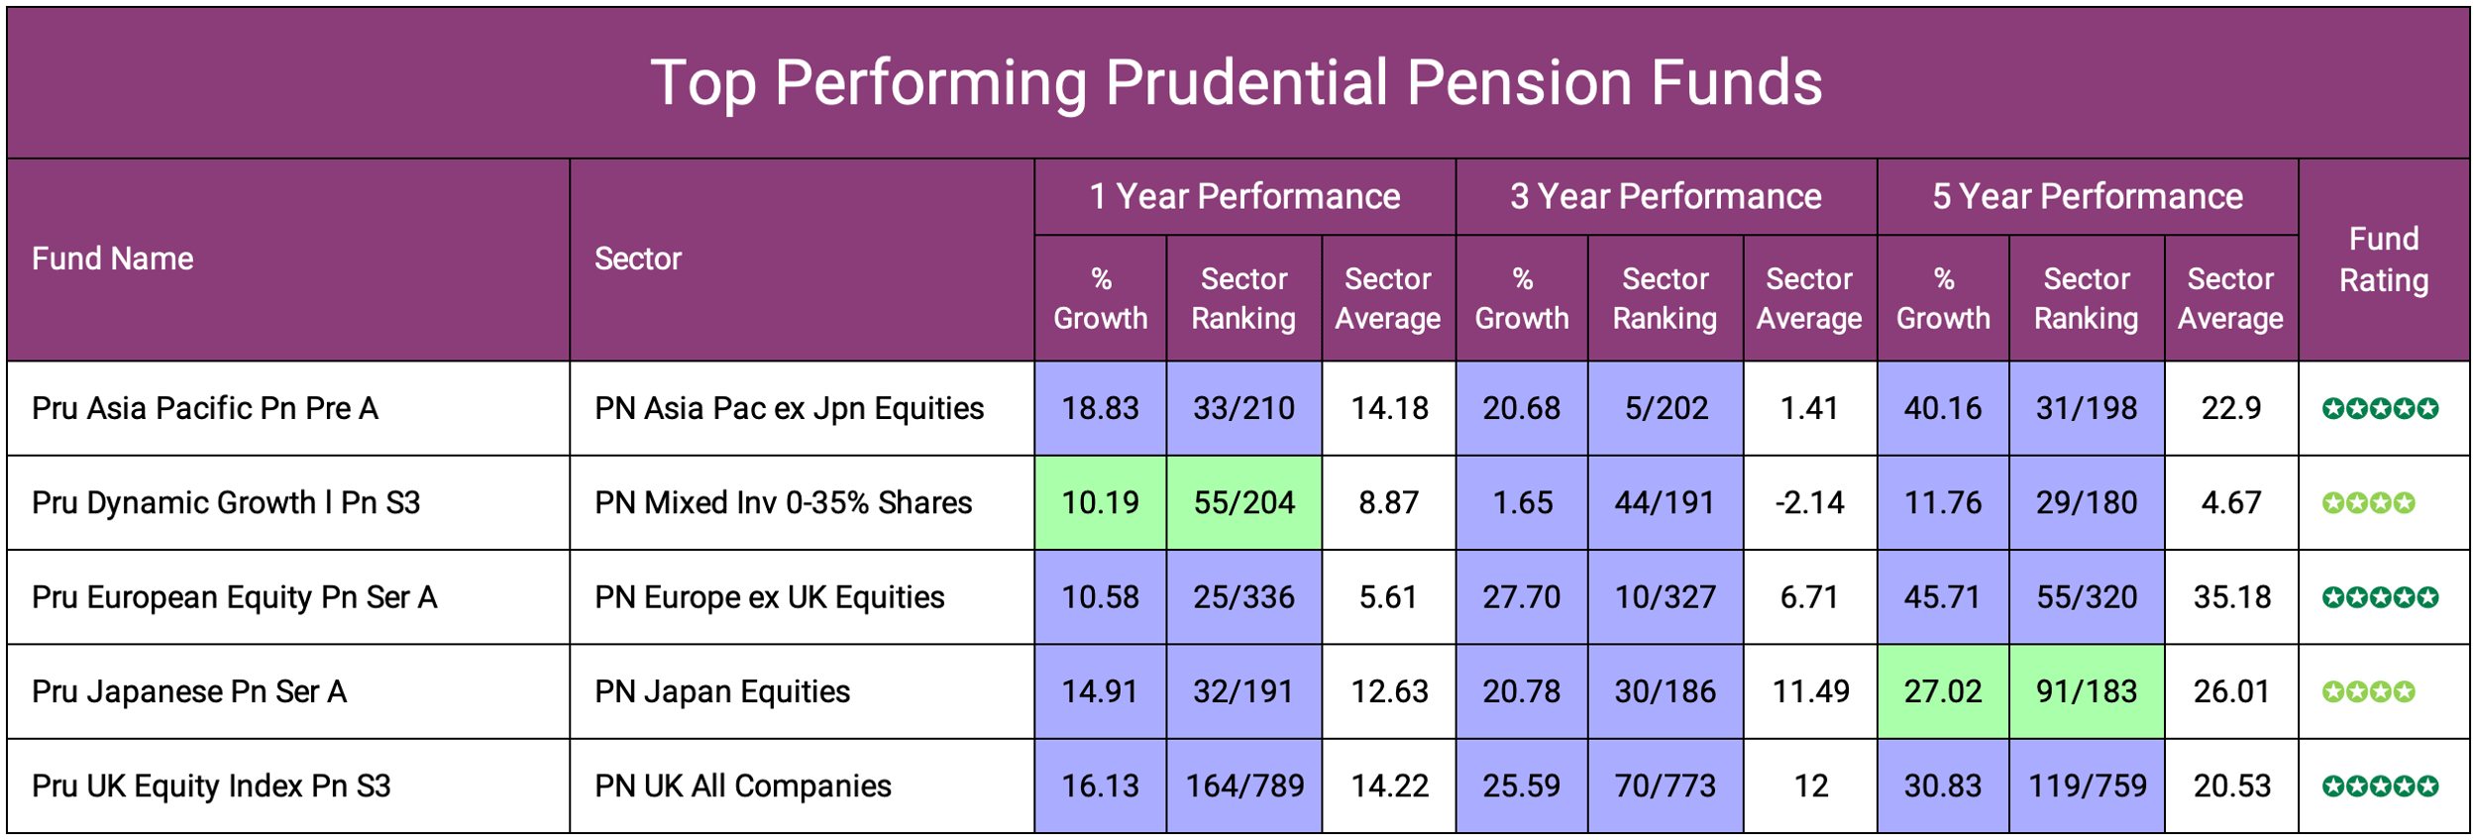The image size is (2477, 840).
Task: Click the Sector column header
Action: (638, 259)
